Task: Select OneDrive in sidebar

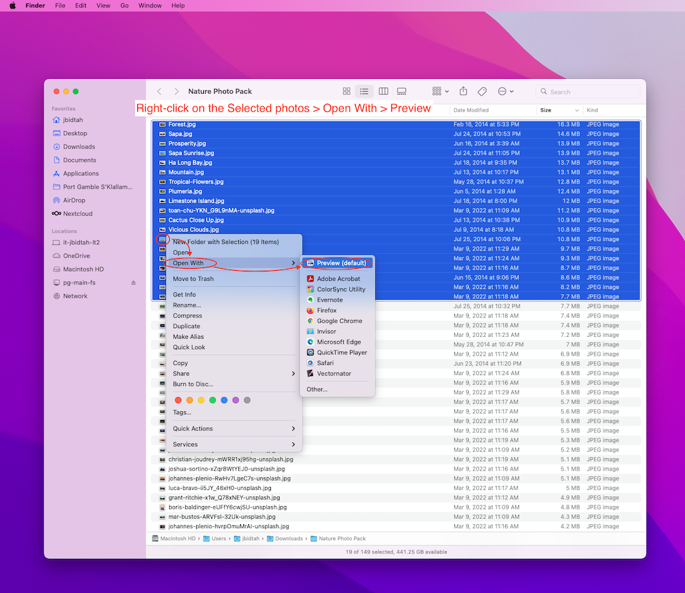Action: pos(71,256)
